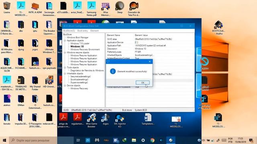Screen dimensions: 257x144
Task: Select {bootloadersettings} in the tree
Action: (x=80, y=80)
